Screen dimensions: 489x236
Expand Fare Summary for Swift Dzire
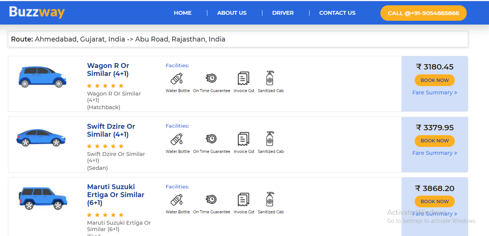(434, 153)
